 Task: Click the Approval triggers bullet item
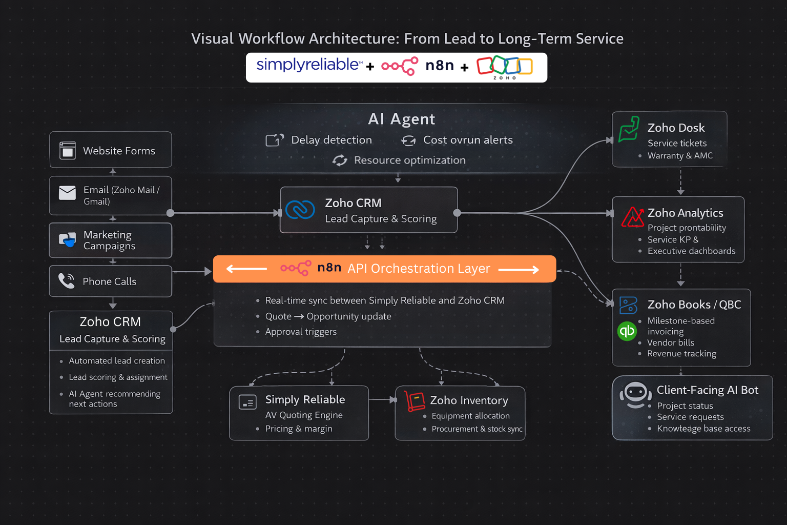(301, 332)
